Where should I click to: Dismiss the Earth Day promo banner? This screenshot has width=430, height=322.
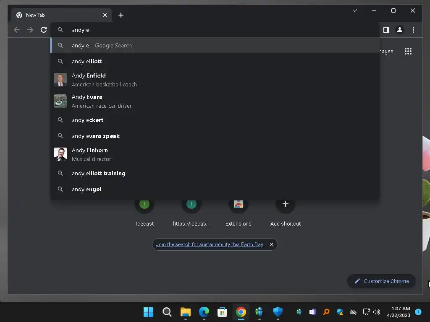click(272, 244)
